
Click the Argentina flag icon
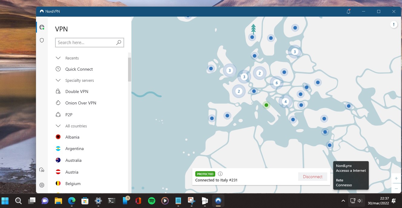point(58,149)
